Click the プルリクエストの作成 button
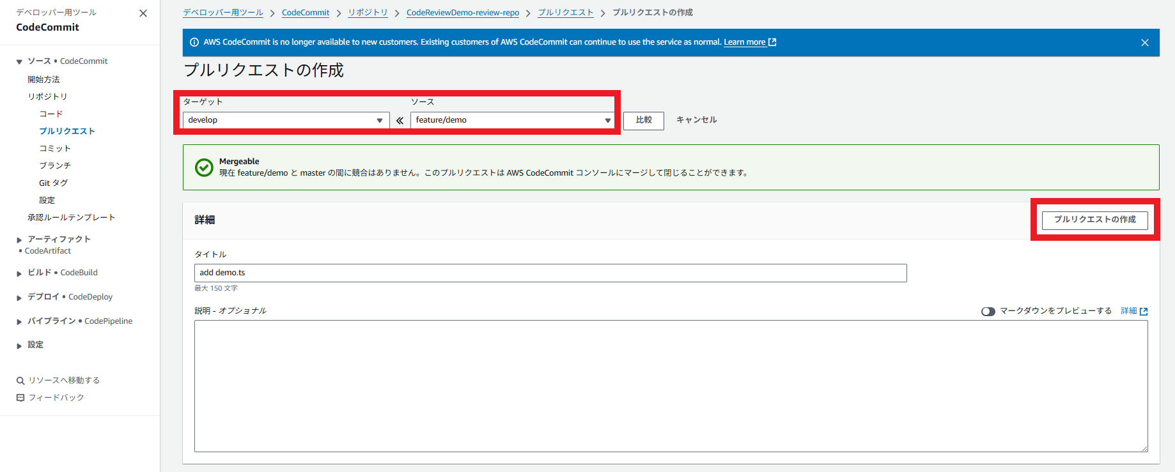The image size is (1175, 472). (x=1094, y=220)
